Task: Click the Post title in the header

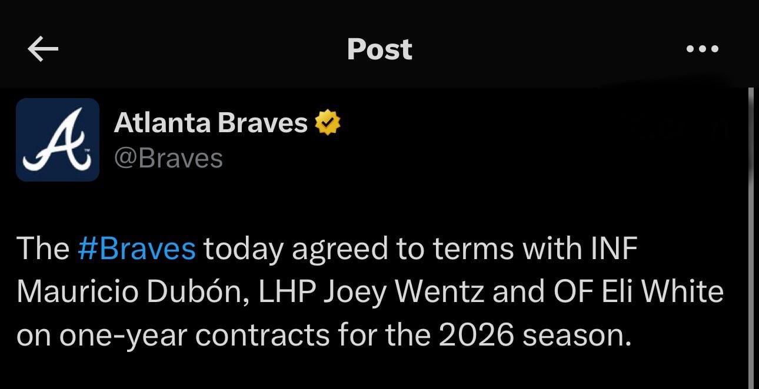Action: [379, 49]
